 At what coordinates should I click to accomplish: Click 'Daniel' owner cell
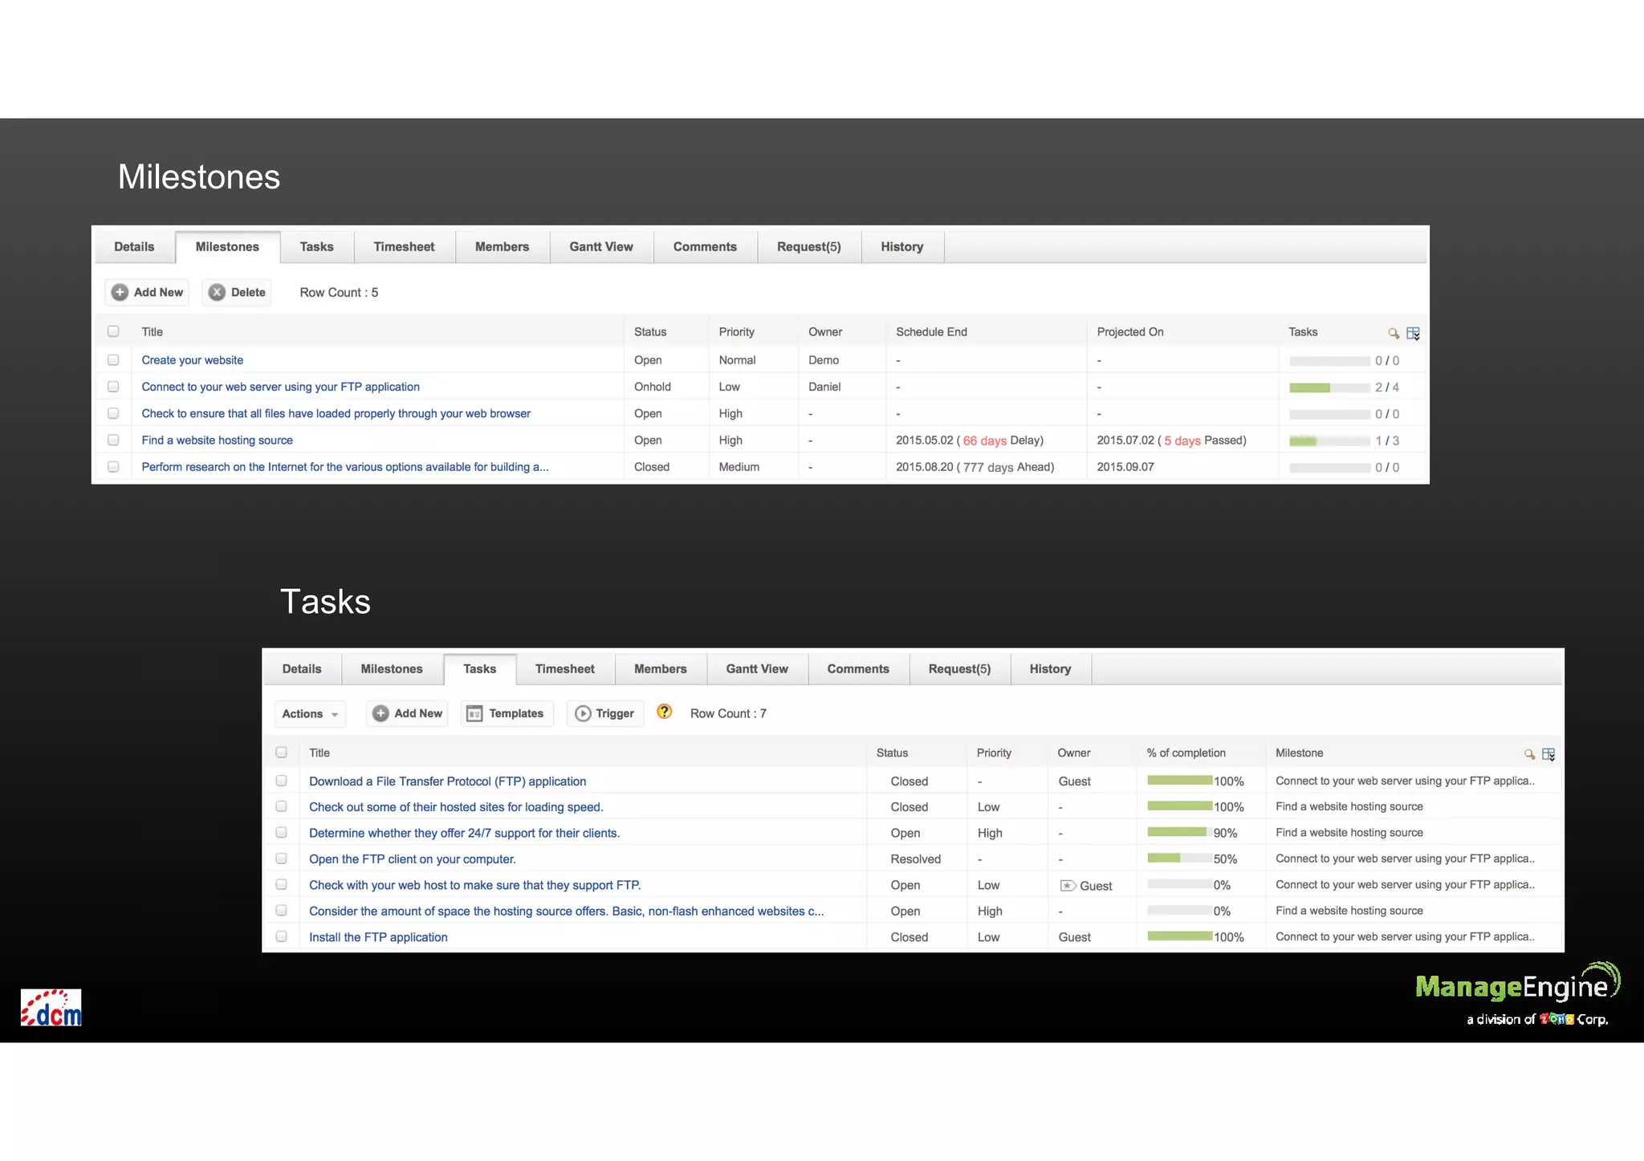pos(824,387)
